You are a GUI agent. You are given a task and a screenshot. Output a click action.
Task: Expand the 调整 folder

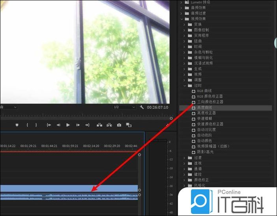[184, 80]
